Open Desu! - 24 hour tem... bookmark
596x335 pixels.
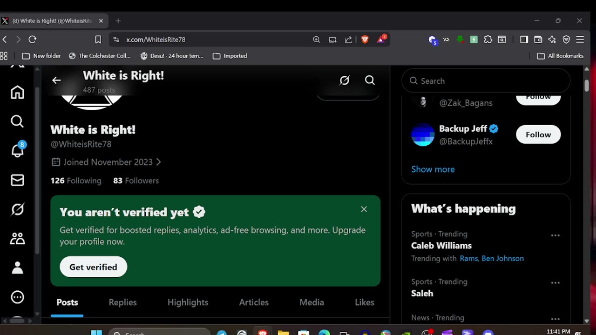pyautogui.click(x=172, y=56)
